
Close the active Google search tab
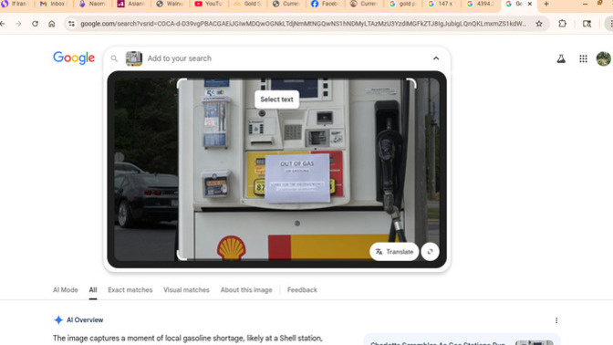(x=530, y=4)
